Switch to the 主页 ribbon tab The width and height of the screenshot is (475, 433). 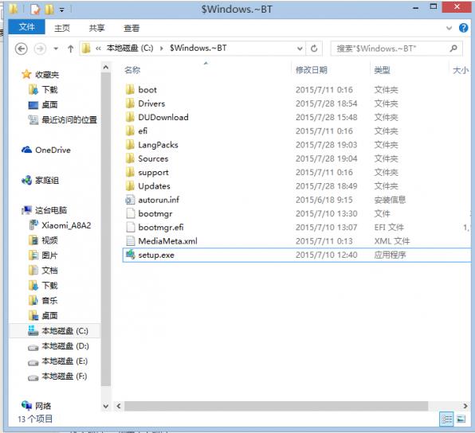point(62,28)
